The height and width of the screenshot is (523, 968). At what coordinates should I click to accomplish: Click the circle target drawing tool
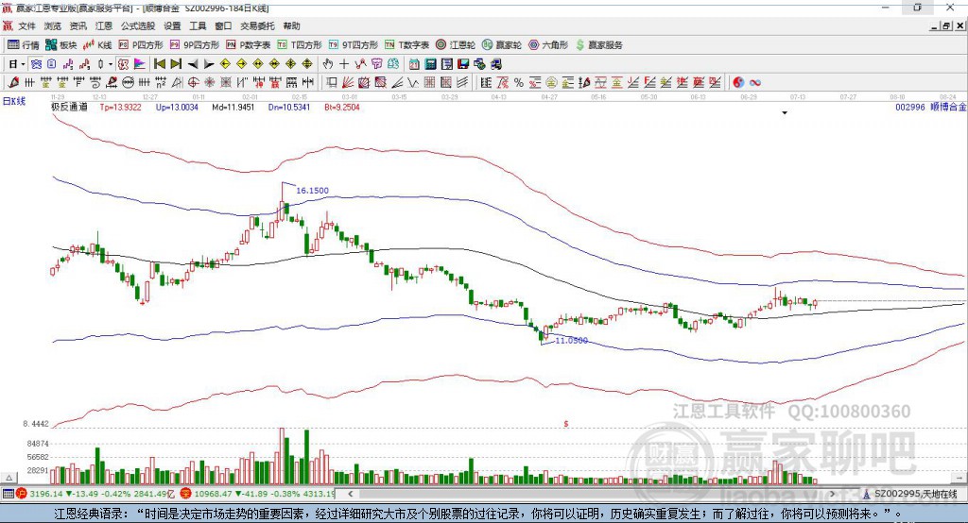(193, 83)
